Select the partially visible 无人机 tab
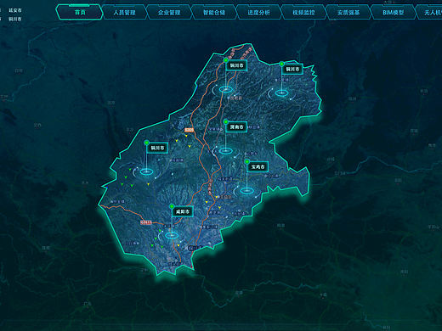442x331 pixels. 429,12
